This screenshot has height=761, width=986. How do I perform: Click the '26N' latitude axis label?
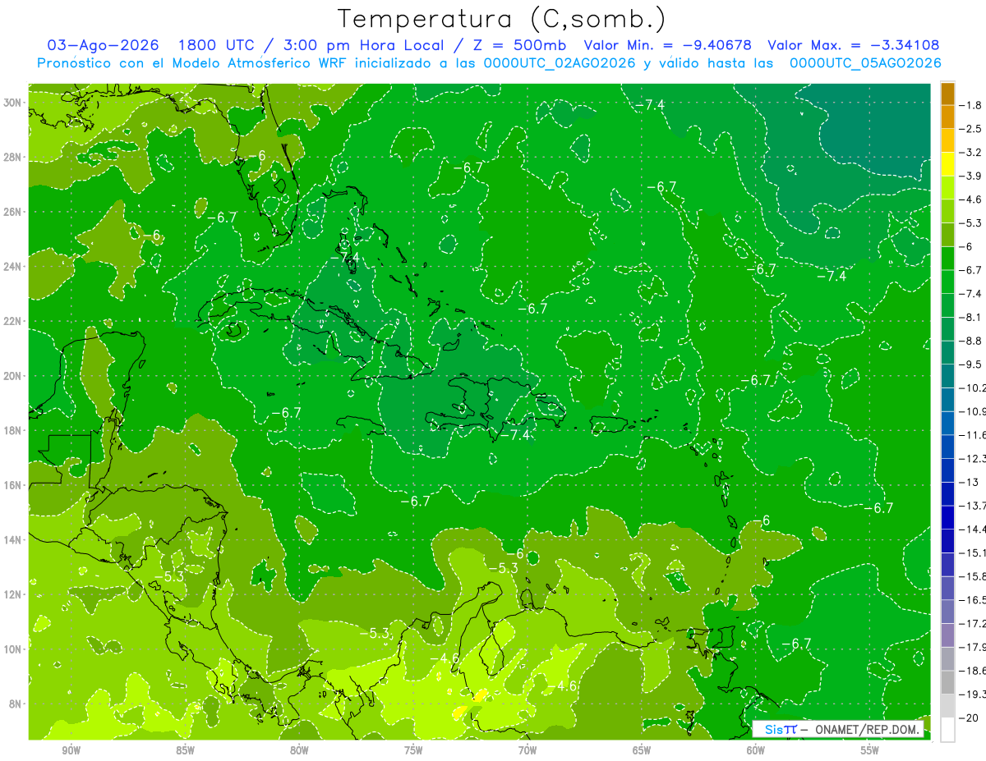click(13, 212)
